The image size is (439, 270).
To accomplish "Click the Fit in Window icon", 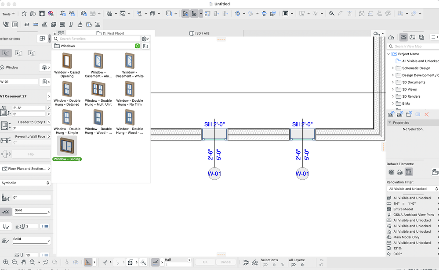I will point(33,262).
